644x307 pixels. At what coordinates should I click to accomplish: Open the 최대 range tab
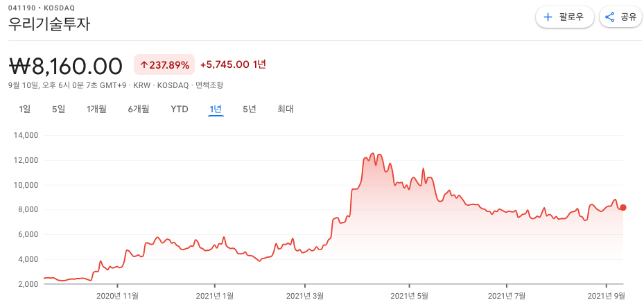coord(285,109)
